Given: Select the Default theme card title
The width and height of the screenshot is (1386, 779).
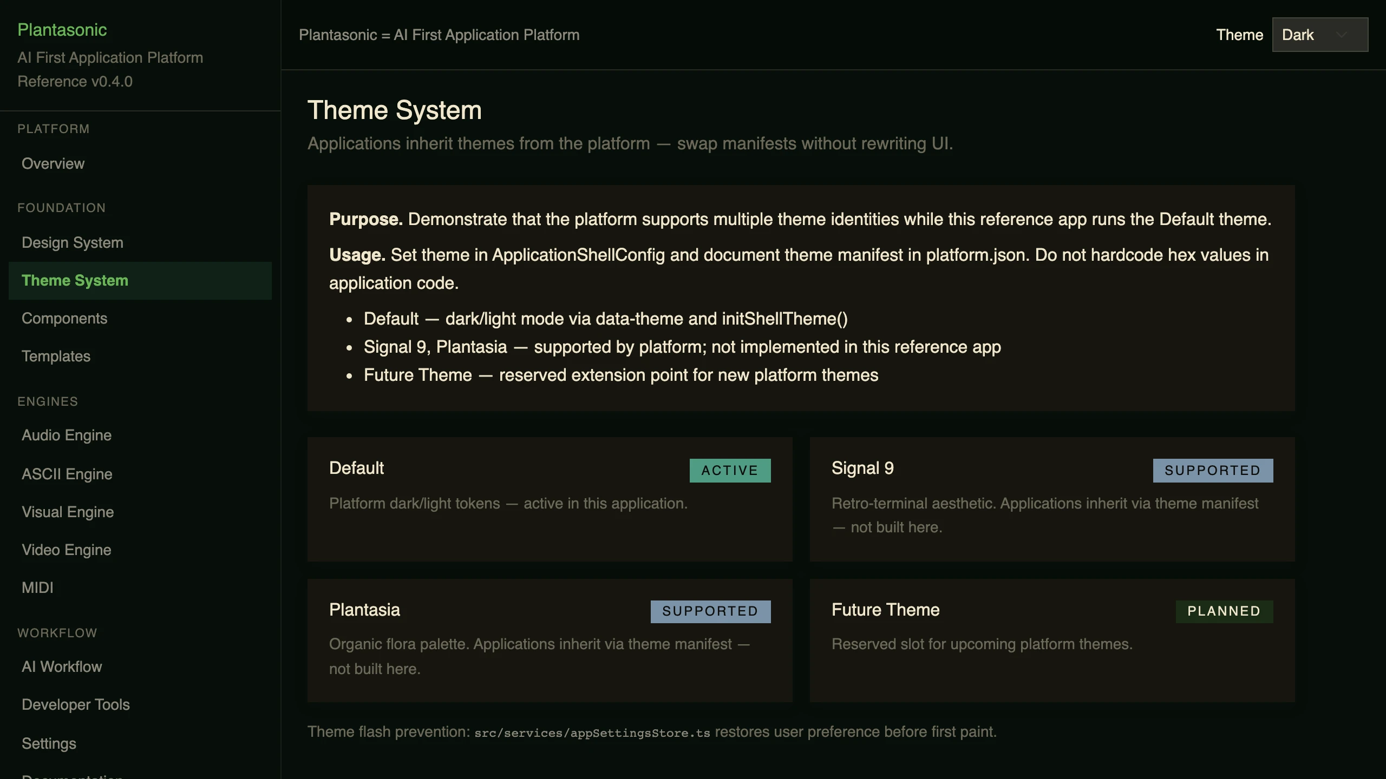Looking at the screenshot, I should tap(356, 468).
